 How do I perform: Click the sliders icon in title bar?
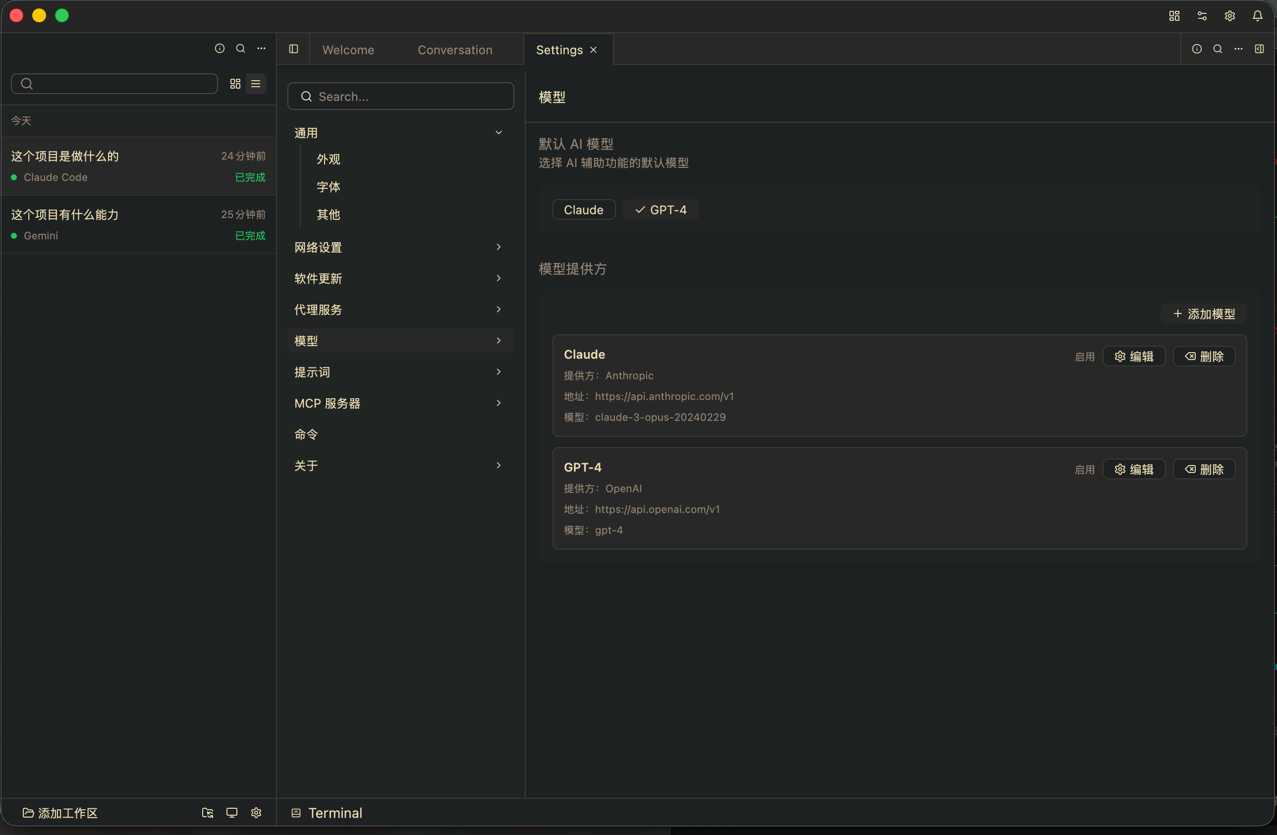[x=1202, y=16]
